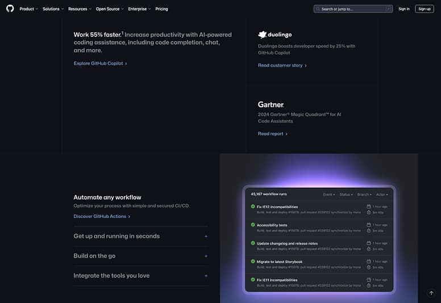Focus the Search or jump to field
441x303 pixels.
point(353,9)
